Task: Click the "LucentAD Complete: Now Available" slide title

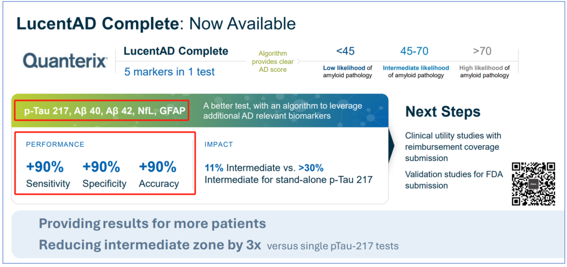Action: 156,24
